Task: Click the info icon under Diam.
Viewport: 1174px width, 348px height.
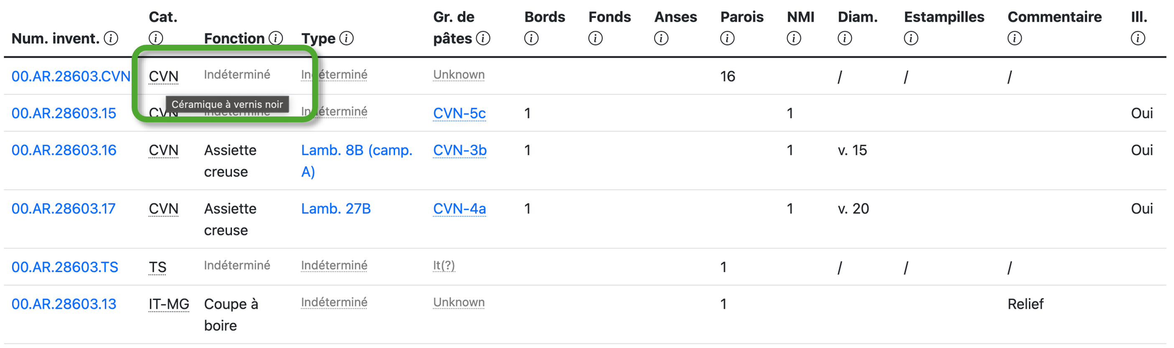Action: (845, 38)
